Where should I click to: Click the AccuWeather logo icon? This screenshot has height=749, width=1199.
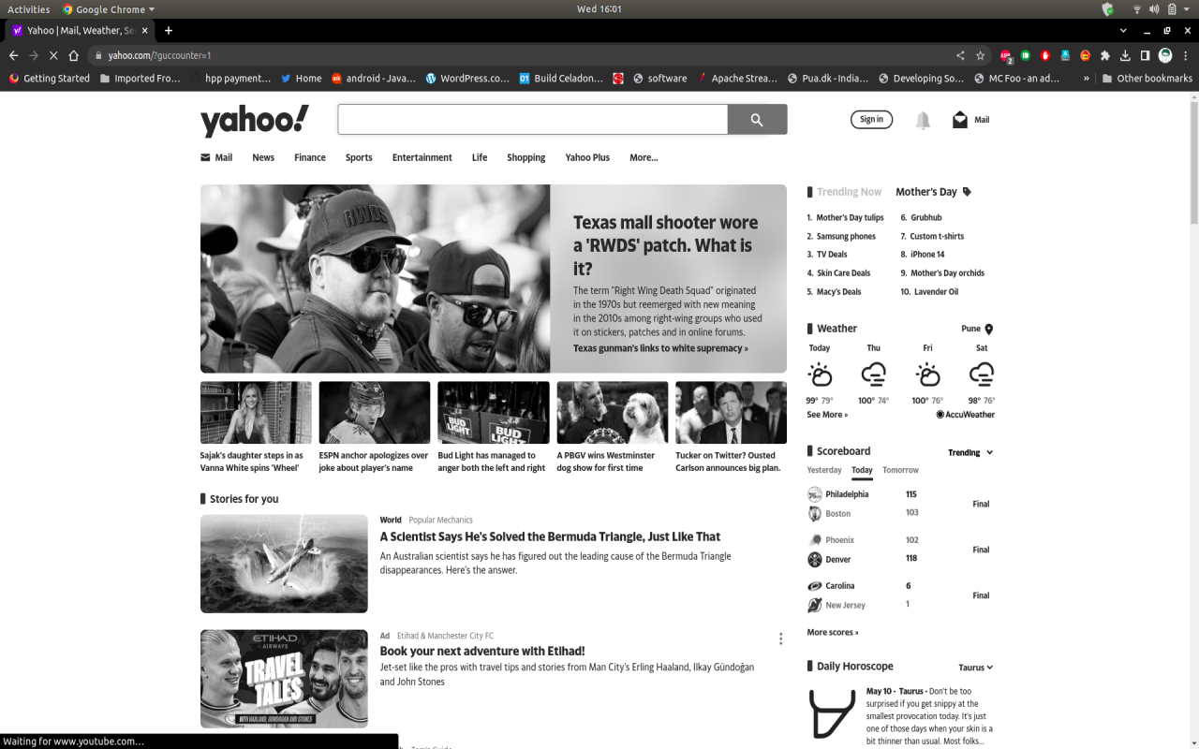point(940,415)
